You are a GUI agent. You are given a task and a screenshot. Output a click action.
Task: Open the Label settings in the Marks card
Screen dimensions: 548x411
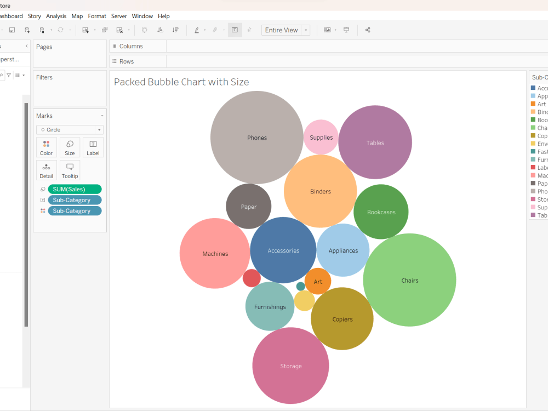[x=93, y=147]
